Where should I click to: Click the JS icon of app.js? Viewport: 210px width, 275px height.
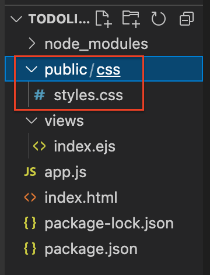point(30,172)
